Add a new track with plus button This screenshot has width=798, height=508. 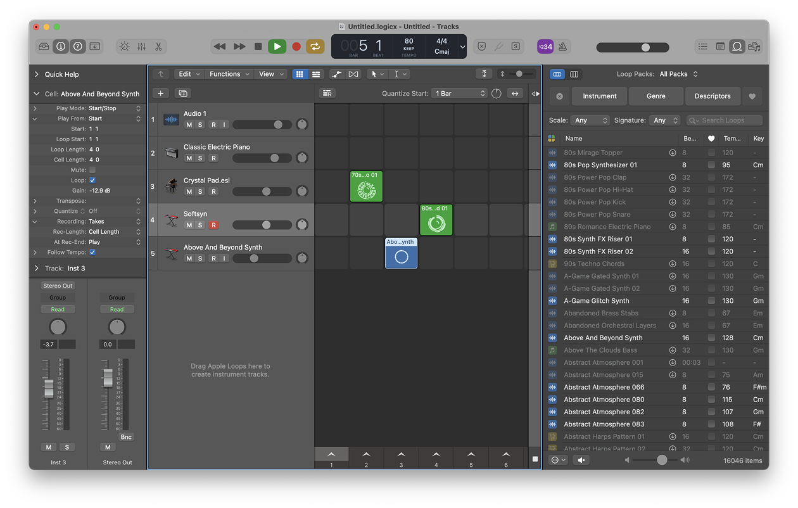point(161,93)
